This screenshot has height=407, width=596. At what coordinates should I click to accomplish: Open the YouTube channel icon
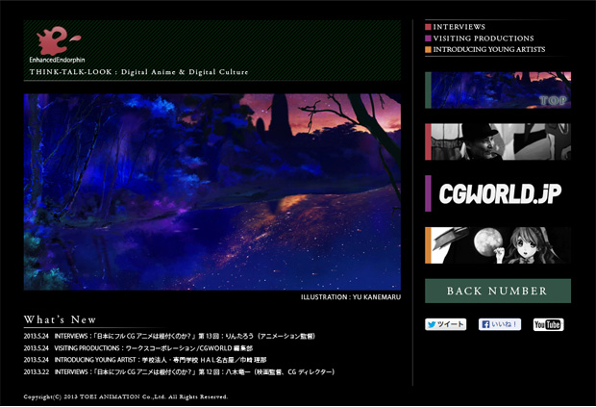[x=548, y=325]
